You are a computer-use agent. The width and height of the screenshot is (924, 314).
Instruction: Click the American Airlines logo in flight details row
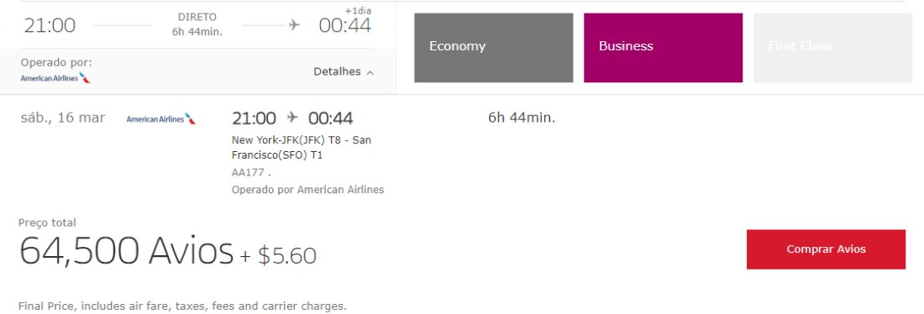161,119
